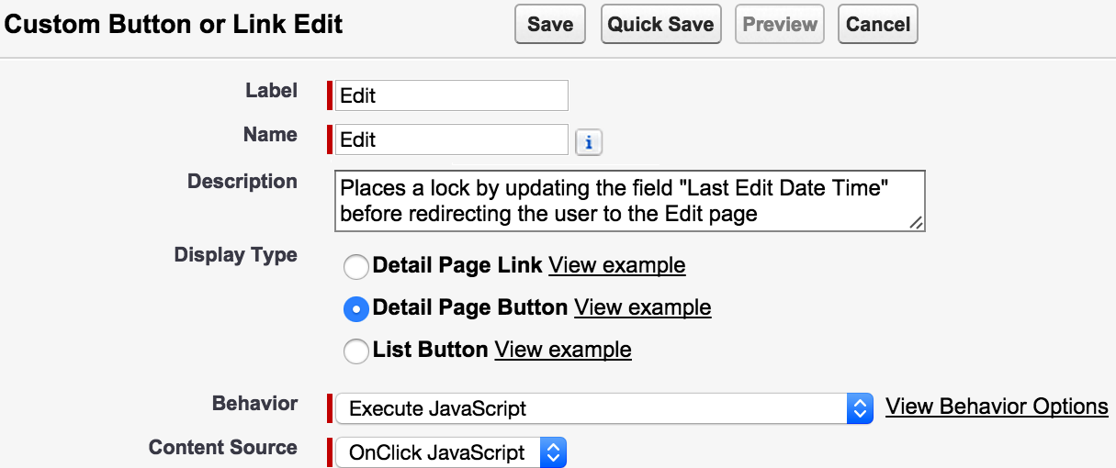Click the Content Source dropdown arrow icon
Screen dimensions: 1116x468
pyautogui.click(x=553, y=452)
